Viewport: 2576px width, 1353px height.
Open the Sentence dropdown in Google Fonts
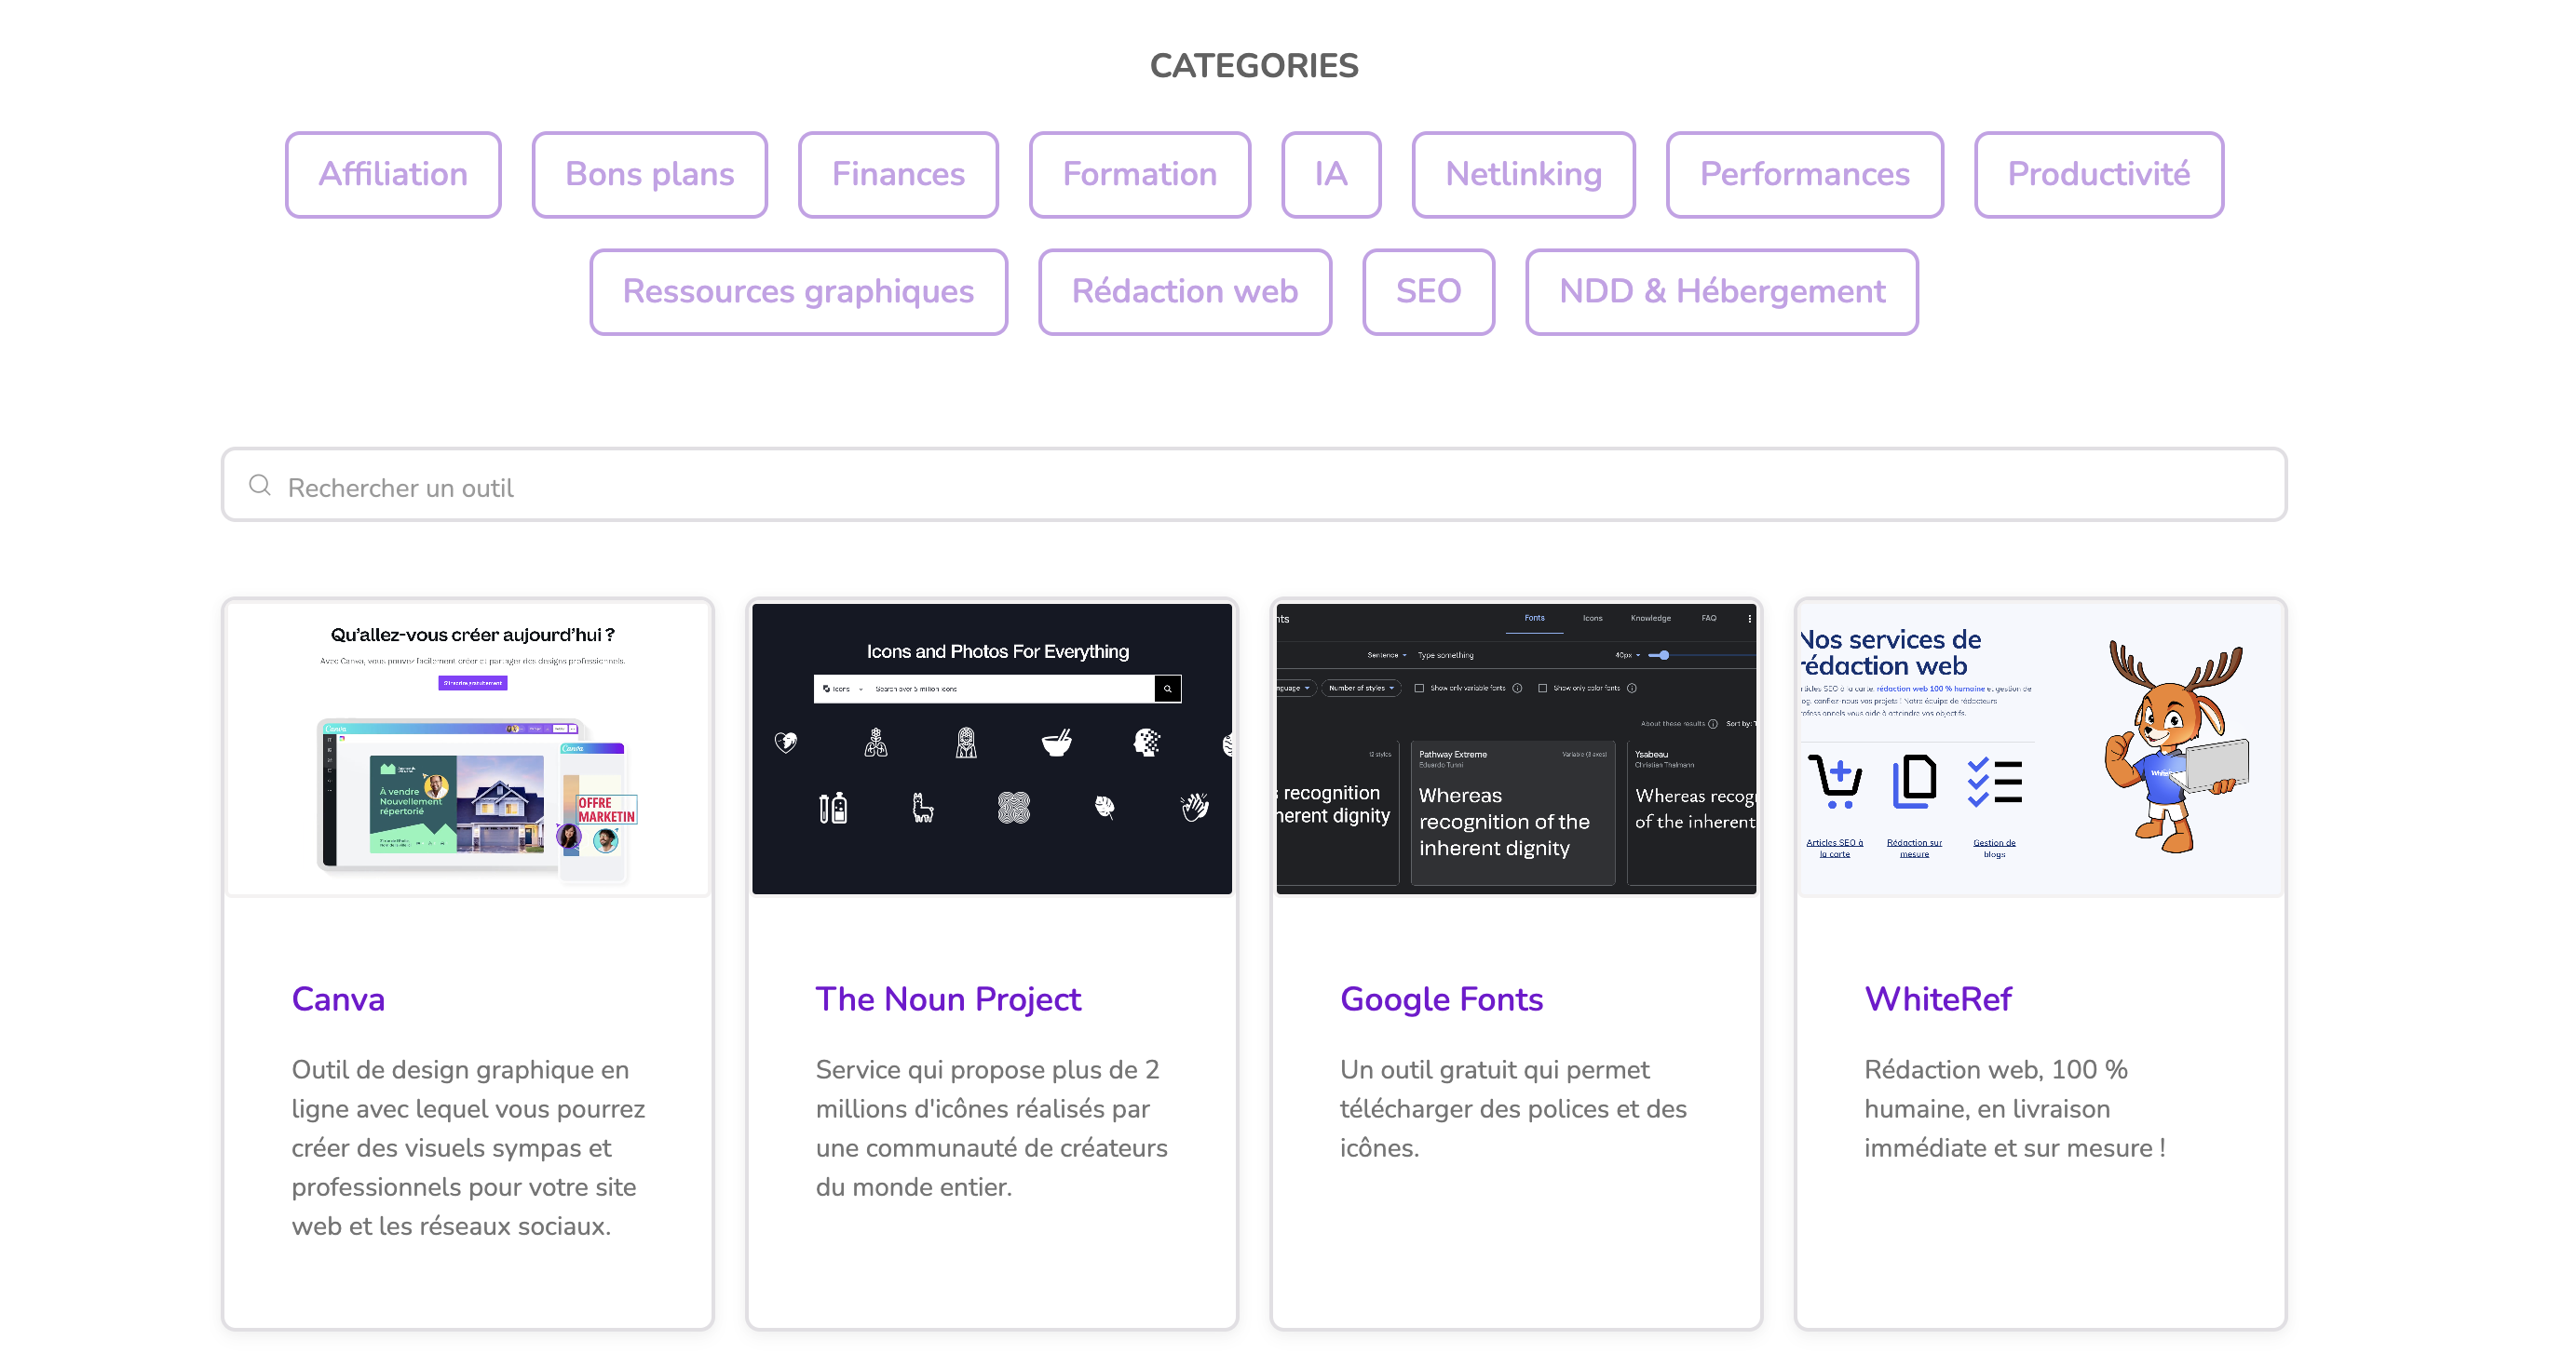[1387, 655]
